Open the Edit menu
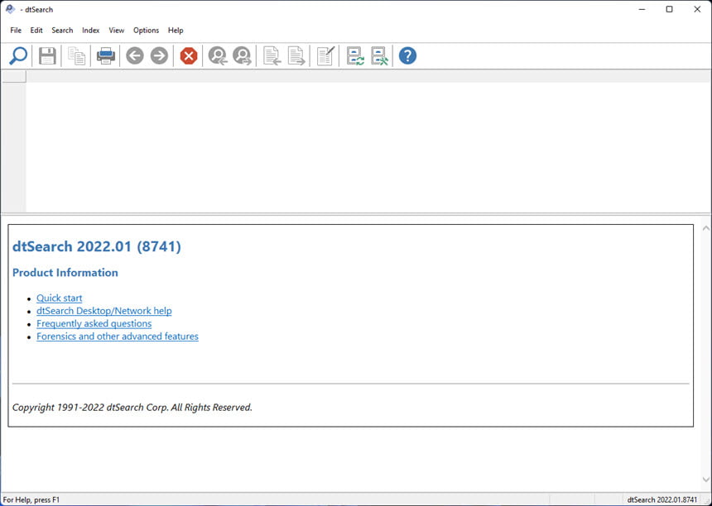 [36, 31]
